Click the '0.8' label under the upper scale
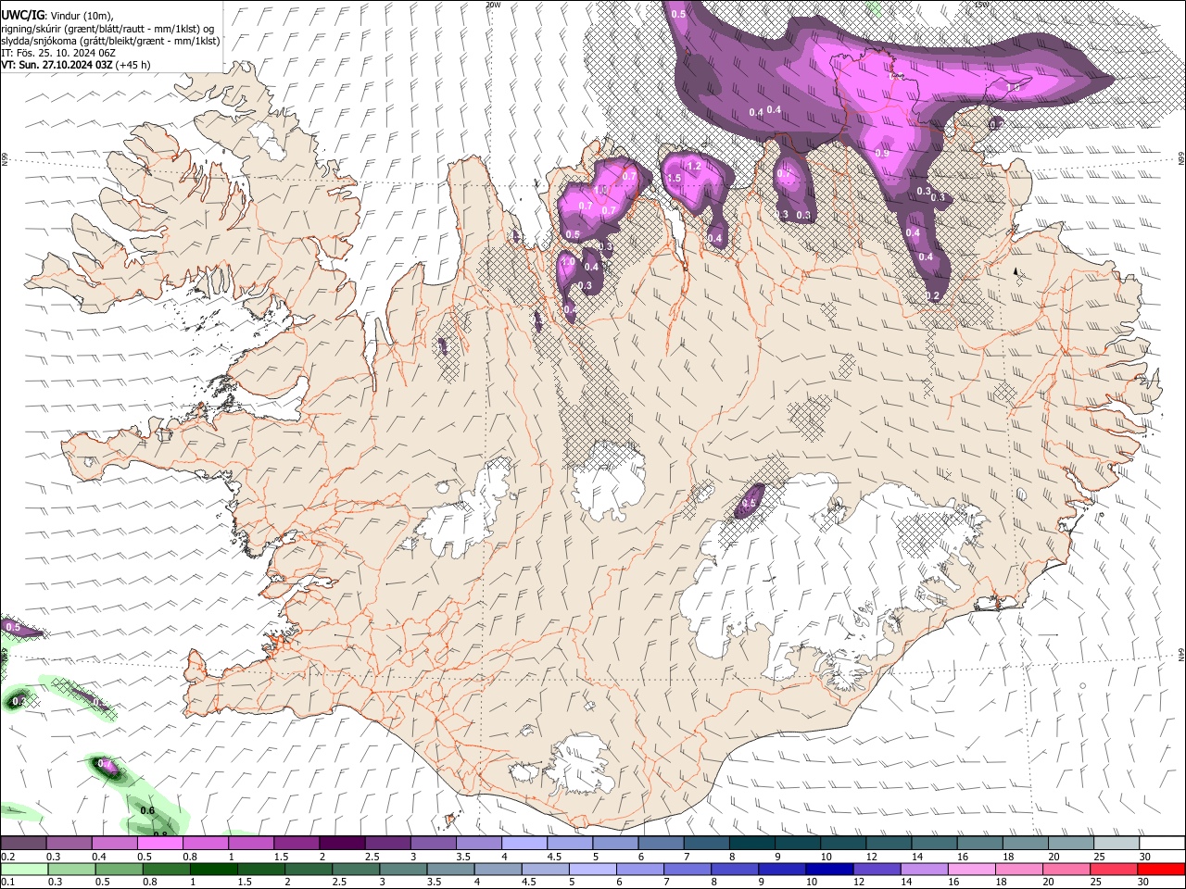This screenshot has width=1186, height=889. (x=189, y=857)
